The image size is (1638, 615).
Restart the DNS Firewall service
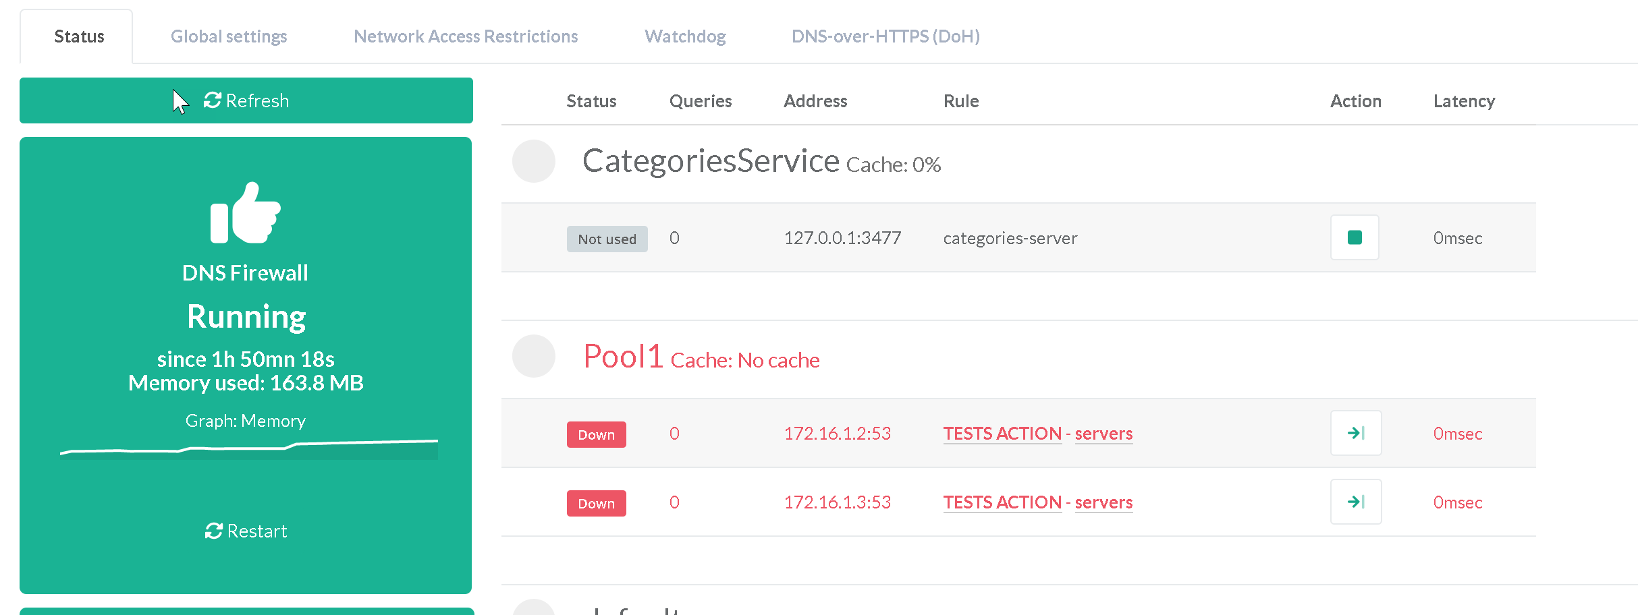tap(246, 531)
